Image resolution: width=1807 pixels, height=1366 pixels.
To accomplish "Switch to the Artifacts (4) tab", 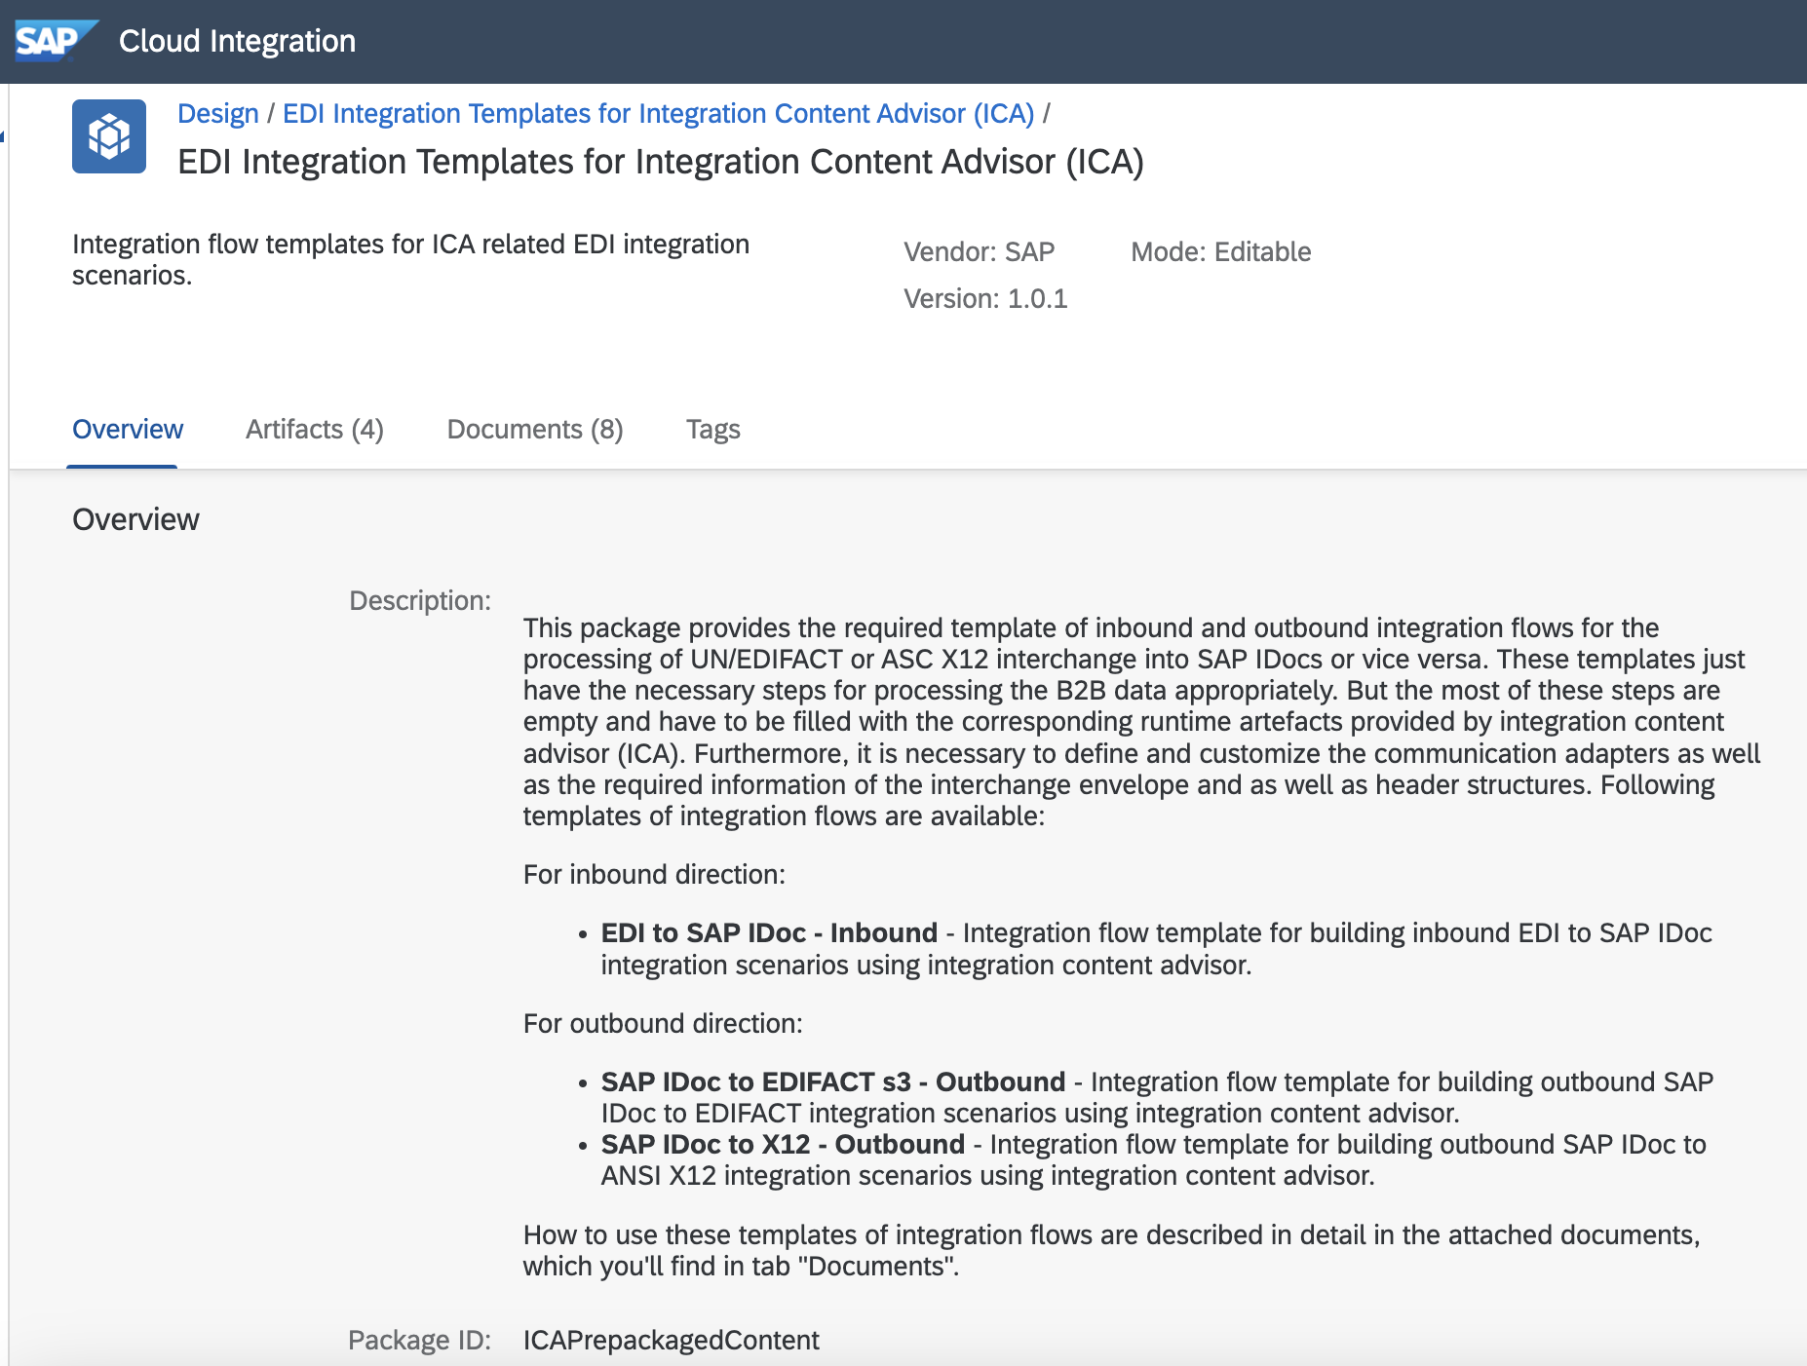I will tap(315, 429).
